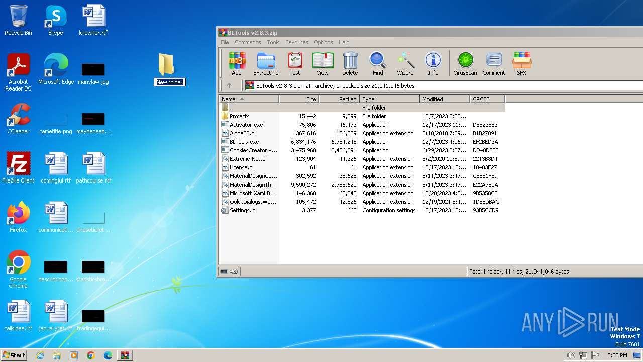Click the volume speaker tray icon
Viewport: 643px width, 362px height.
point(571,355)
